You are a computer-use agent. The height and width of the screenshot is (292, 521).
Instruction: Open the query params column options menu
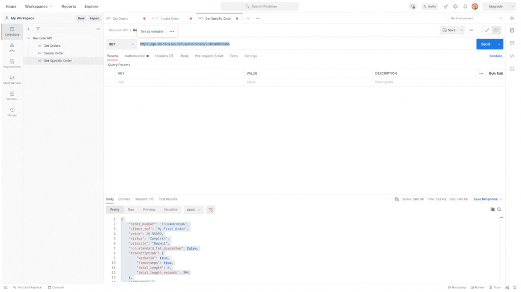pos(481,74)
